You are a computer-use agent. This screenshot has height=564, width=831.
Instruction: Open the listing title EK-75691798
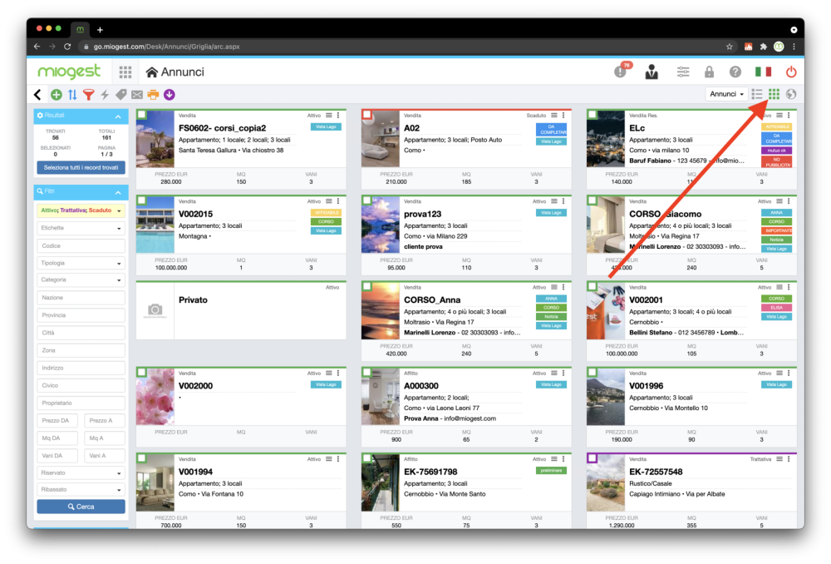click(430, 472)
